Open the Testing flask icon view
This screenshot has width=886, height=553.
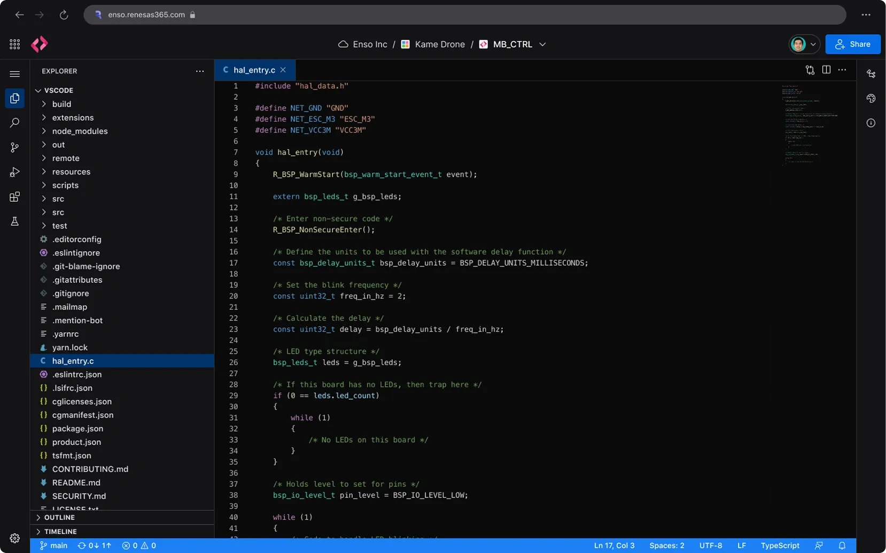point(14,221)
